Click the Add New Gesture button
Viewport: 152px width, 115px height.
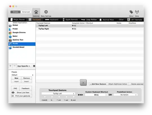click(x=98, y=84)
